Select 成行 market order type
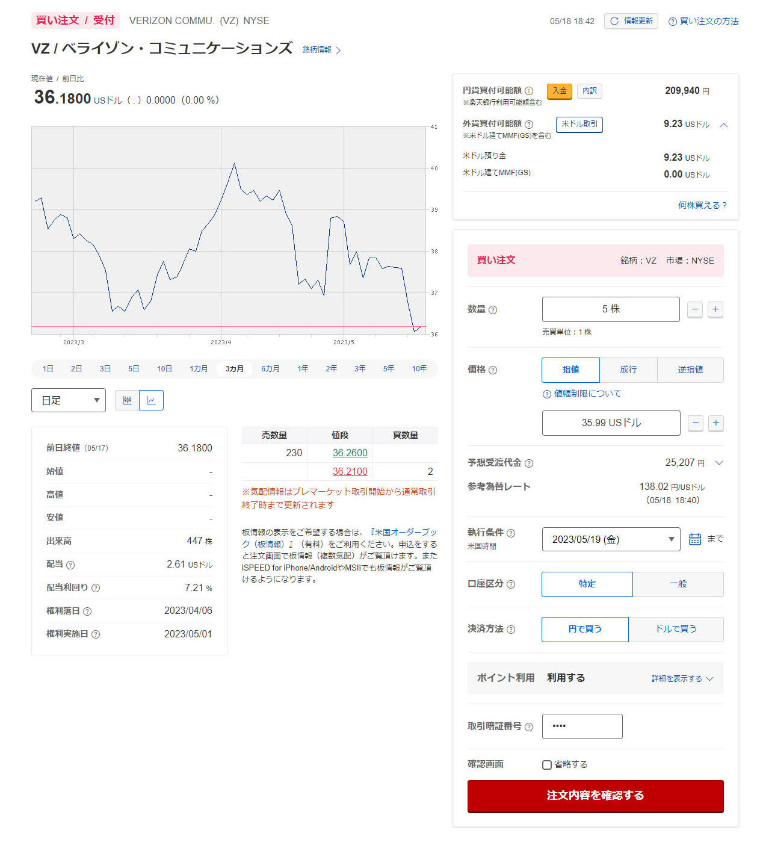Viewport: 760px width, 842px height. point(628,370)
